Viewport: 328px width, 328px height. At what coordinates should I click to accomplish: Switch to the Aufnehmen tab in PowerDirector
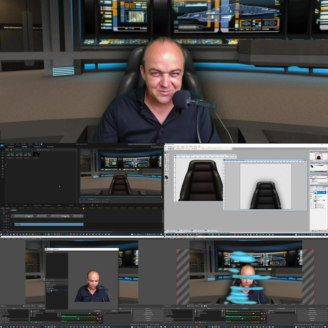coord(11,147)
